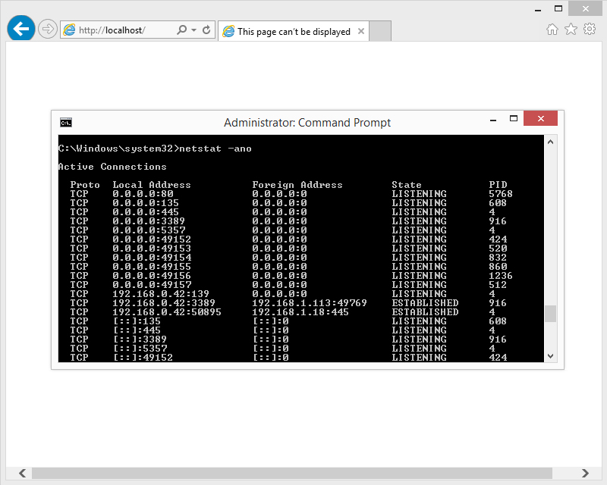The height and width of the screenshot is (485, 607).
Task: Click the browser horizontal scrollbar thumb
Action: pyautogui.click(x=292, y=473)
